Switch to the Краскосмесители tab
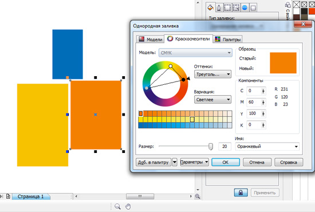The image size is (315, 212). pyautogui.click(x=188, y=38)
